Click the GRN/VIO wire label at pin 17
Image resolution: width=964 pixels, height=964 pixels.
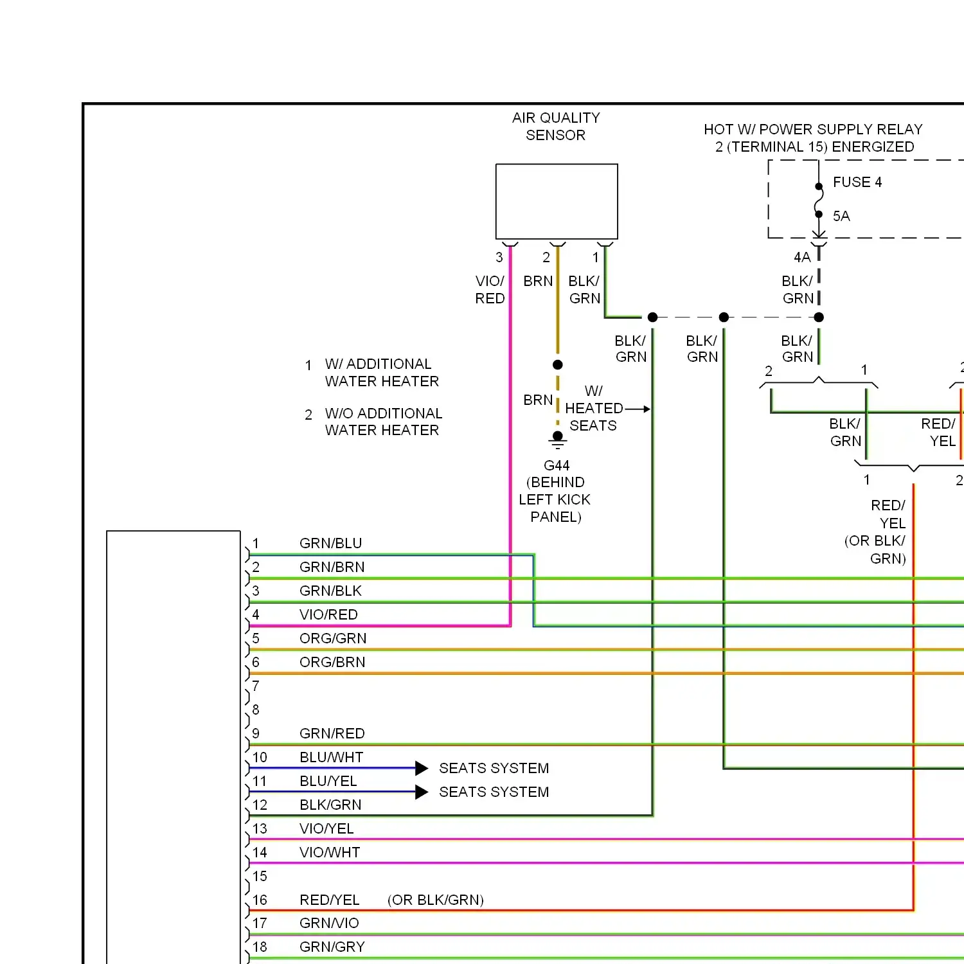coord(329,924)
